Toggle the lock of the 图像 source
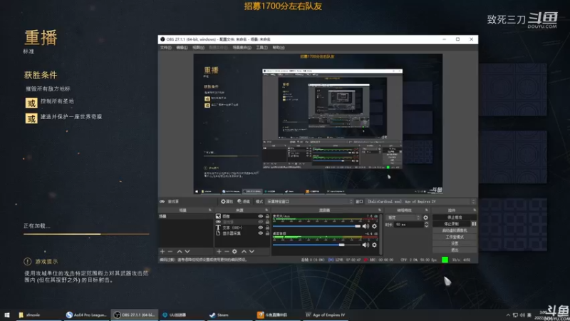The image size is (570, 321). click(x=267, y=216)
